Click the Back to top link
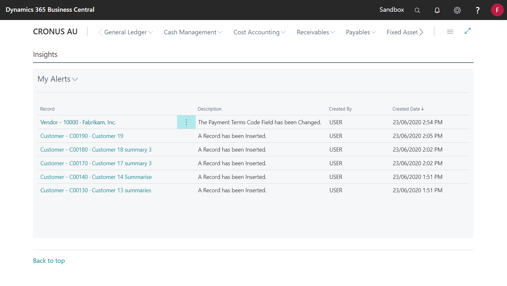Screen dimensions: 507x286 (x=49, y=261)
